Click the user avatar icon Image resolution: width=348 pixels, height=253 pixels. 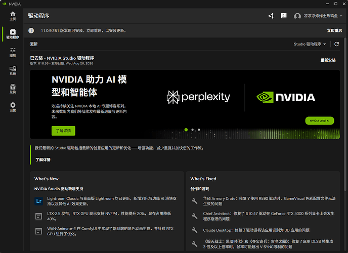click(297, 16)
